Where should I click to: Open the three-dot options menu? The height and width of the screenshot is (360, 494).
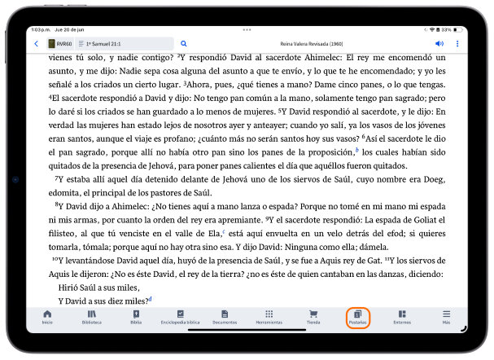click(457, 43)
